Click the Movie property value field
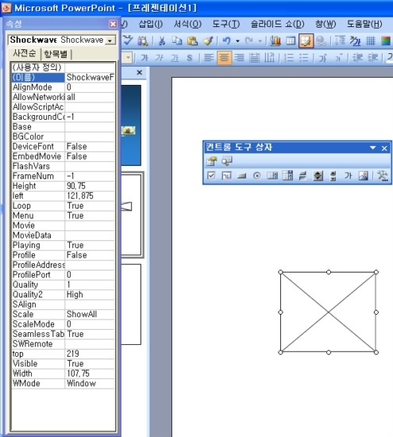393x437 pixels. pyautogui.click(x=90, y=225)
